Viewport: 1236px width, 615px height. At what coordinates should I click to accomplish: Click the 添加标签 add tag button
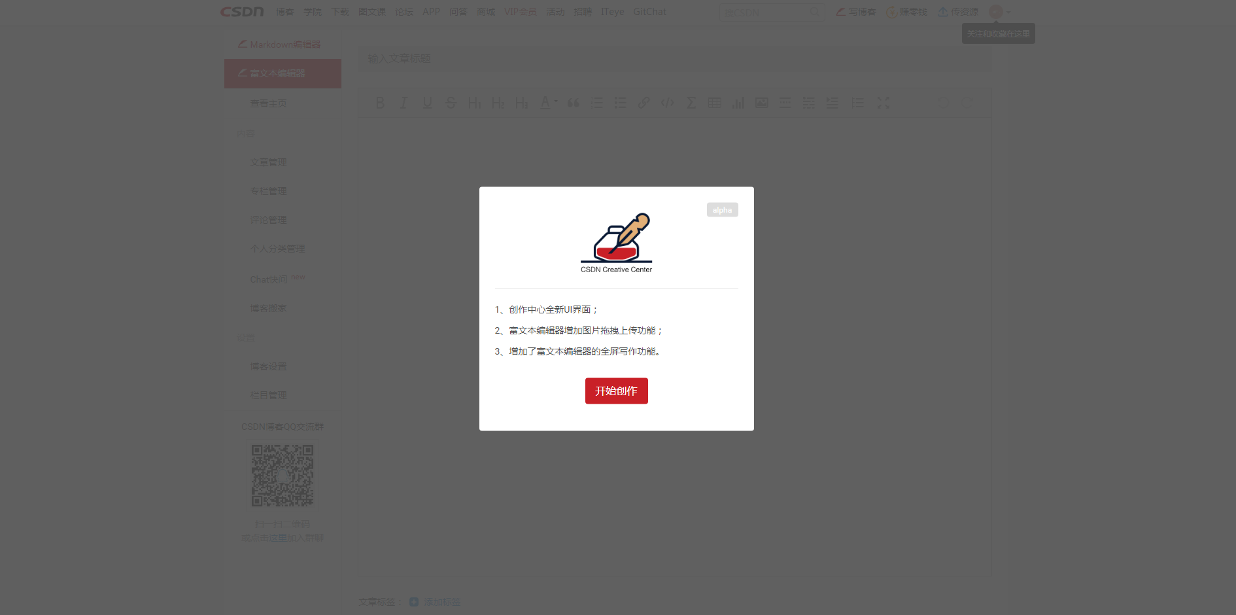[x=435, y=602]
